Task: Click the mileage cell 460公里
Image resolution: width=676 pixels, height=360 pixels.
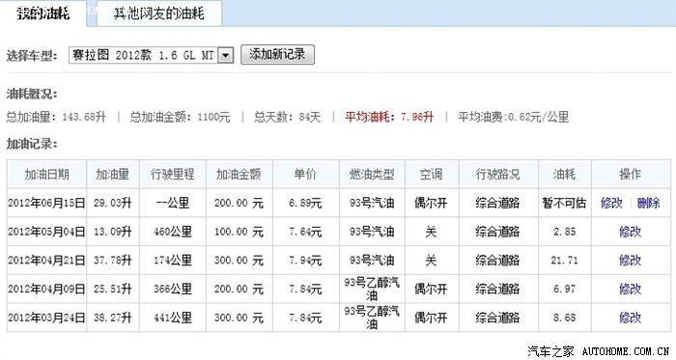Action: click(x=173, y=232)
